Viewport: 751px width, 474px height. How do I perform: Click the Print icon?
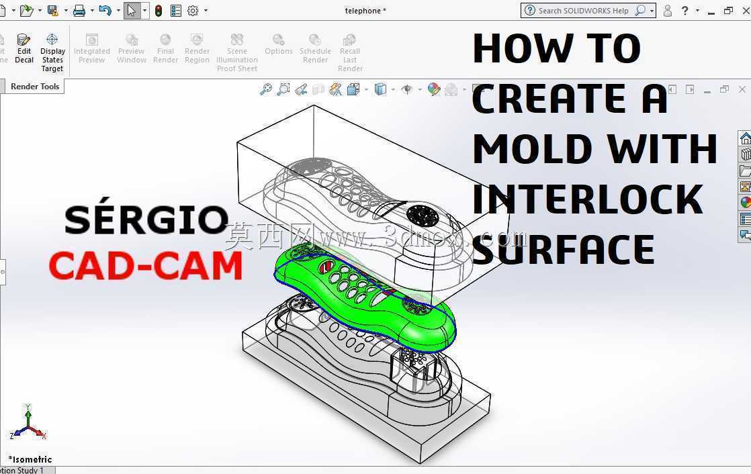point(79,11)
